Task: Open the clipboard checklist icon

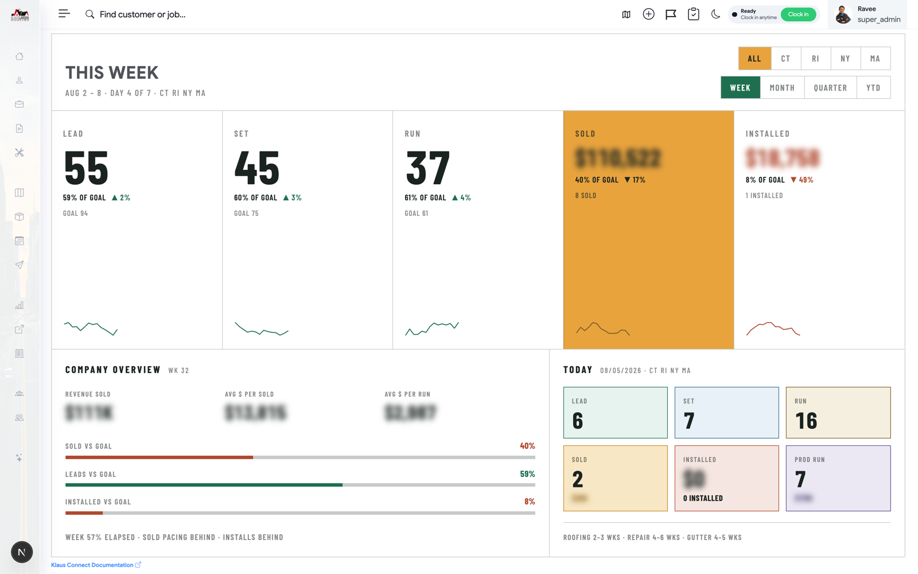Action: click(x=694, y=14)
